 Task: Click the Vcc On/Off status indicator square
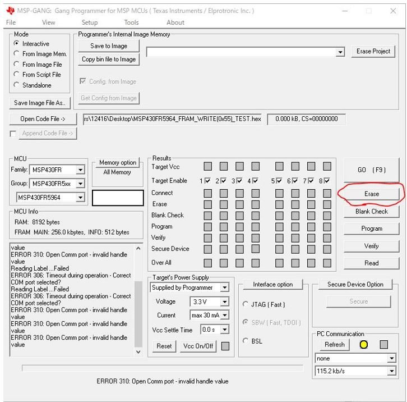[225, 346]
